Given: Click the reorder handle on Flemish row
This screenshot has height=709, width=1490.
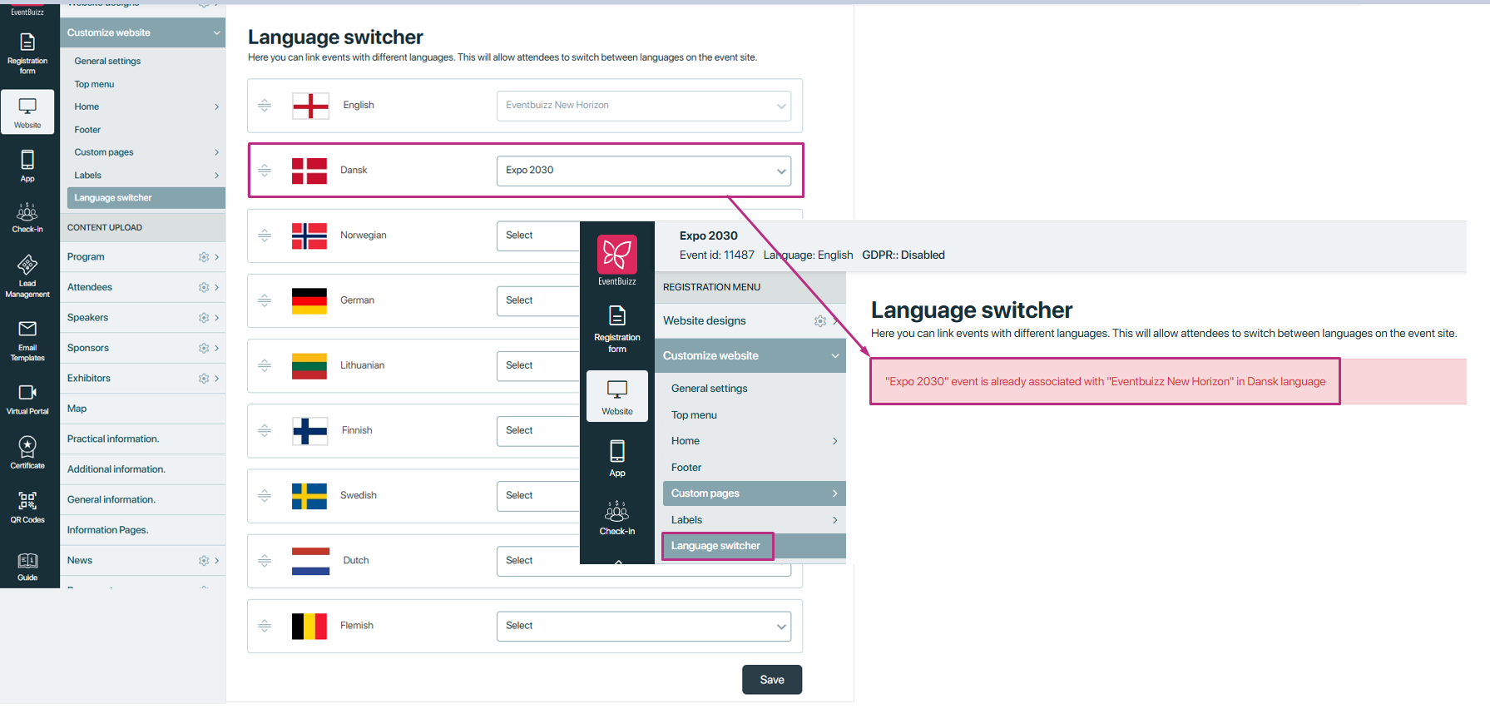Looking at the screenshot, I should [265, 626].
